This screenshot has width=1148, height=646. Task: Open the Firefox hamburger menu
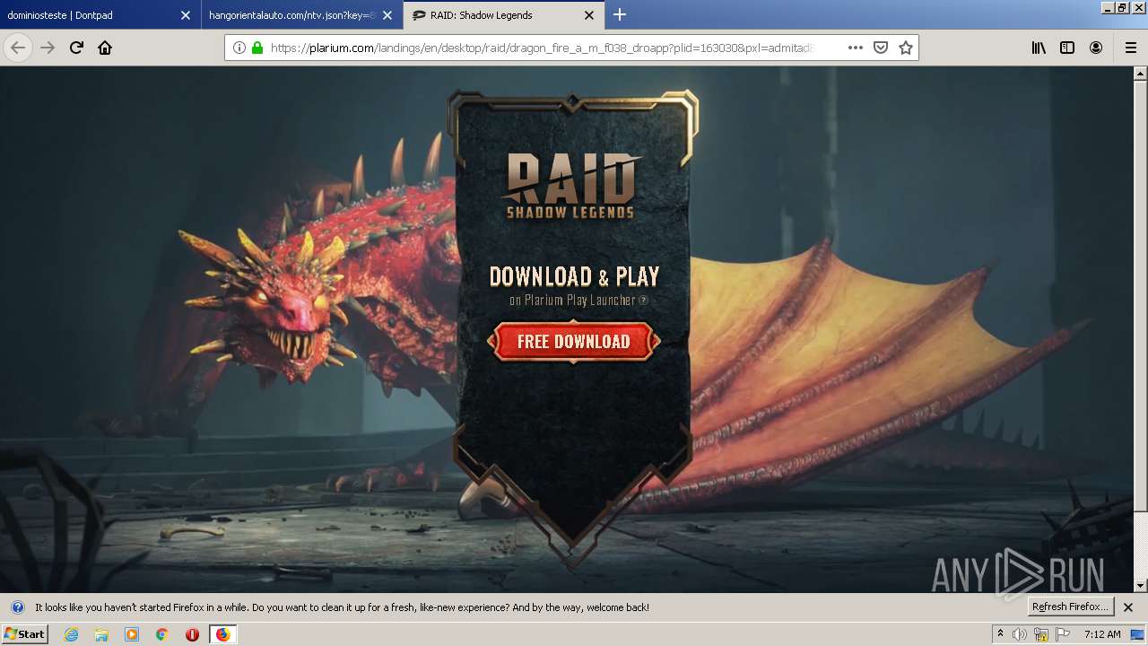[1130, 48]
